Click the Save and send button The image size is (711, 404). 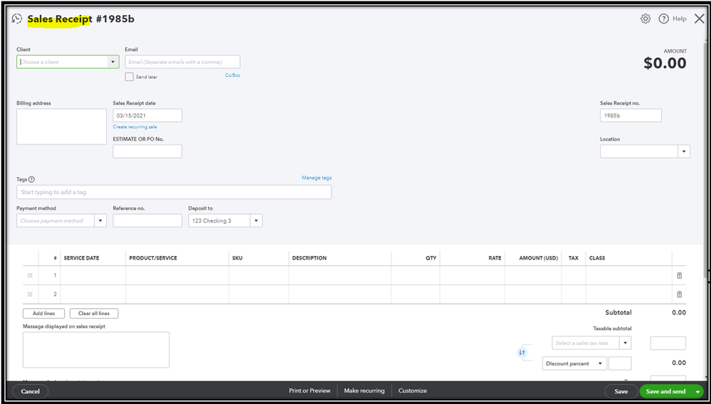pos(665,391)
